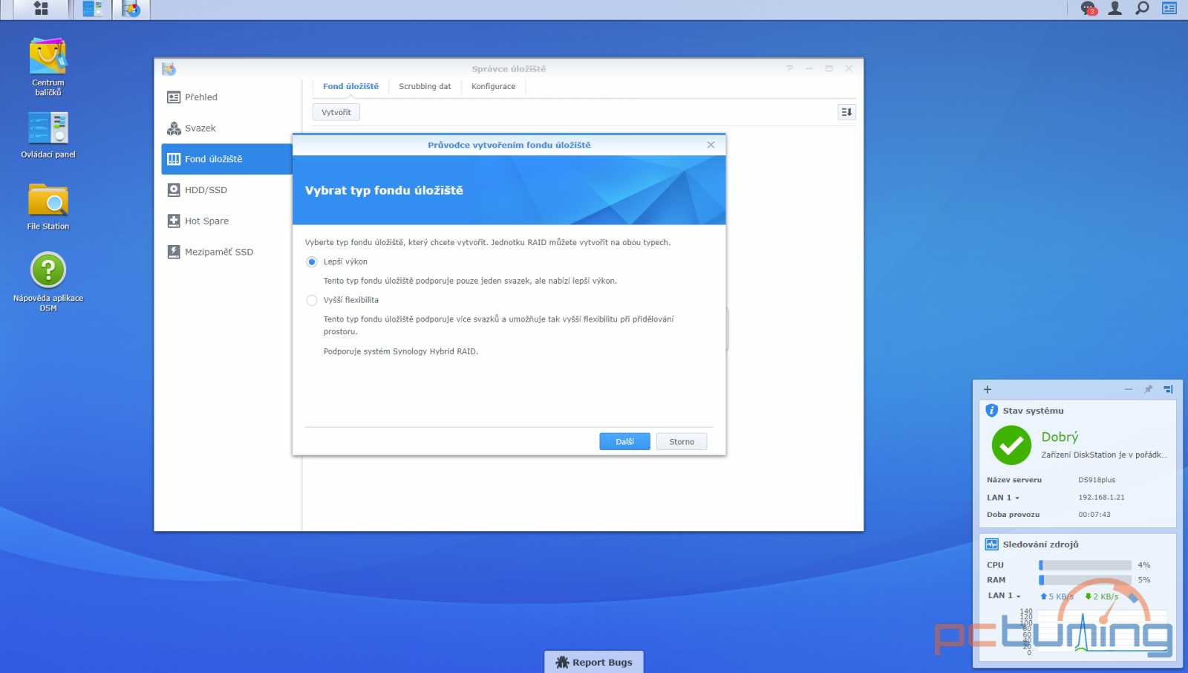Close the storage pool wizard dialog

click(x=711, y=145)
